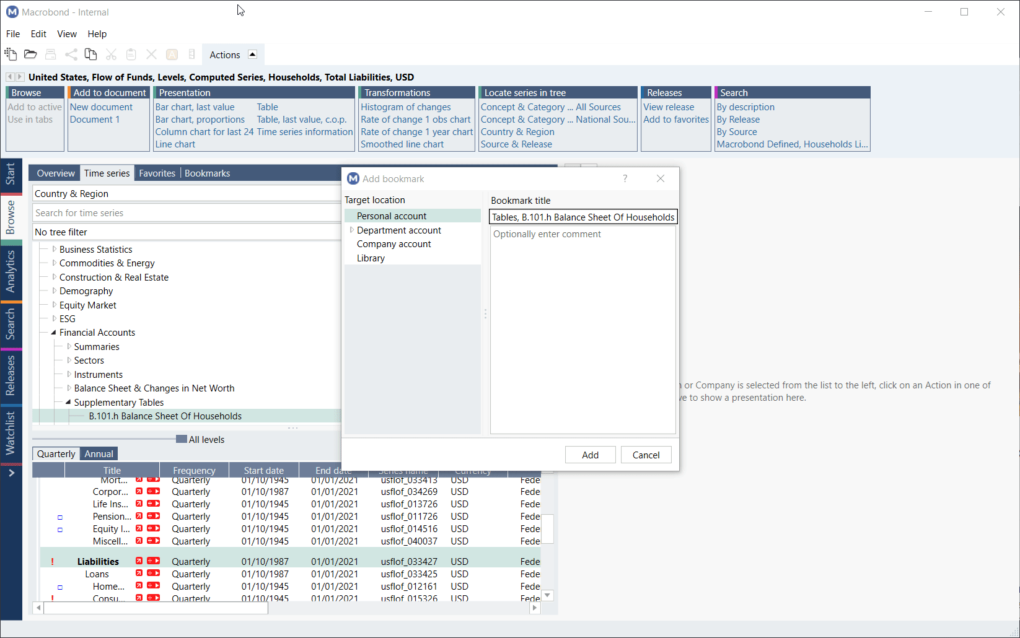Click the scroll down arrow of the series table
1020x638 pixels.
tap(547, 595)
